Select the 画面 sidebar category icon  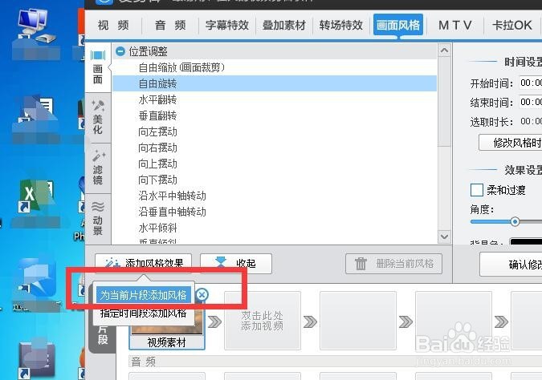click(98, 67)
